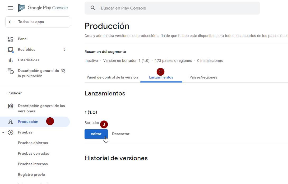Click the Producción sidebar icon

pyautogui.click(x=11, y=122)
